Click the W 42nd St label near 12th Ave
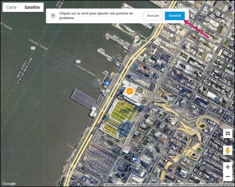 142,64
